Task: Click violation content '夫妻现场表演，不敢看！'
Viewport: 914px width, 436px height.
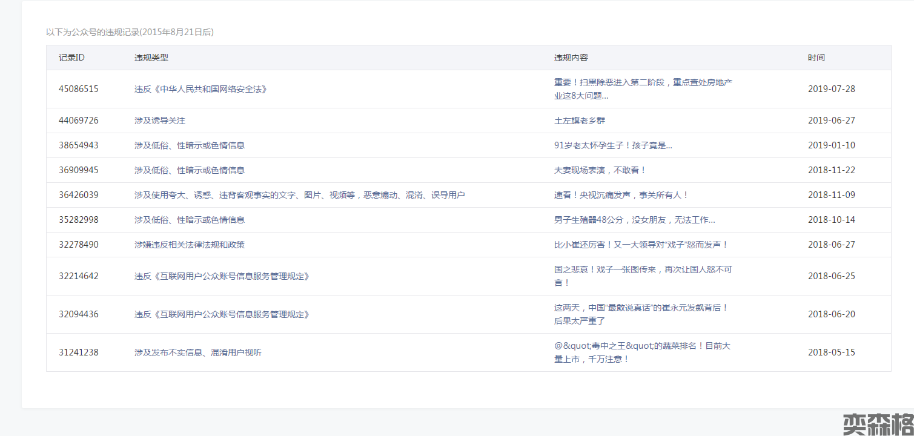Action: tap(600, 170)
